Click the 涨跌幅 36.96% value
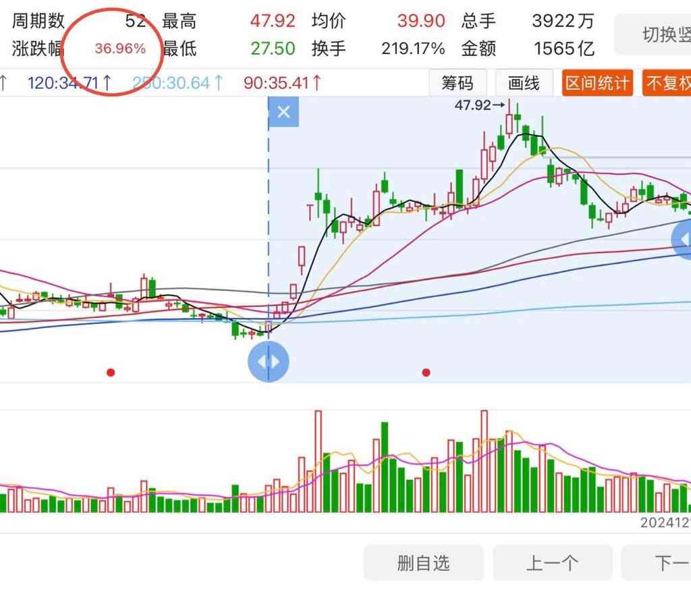The width and height of the screenshot is (691, 592). coord(120,49)
